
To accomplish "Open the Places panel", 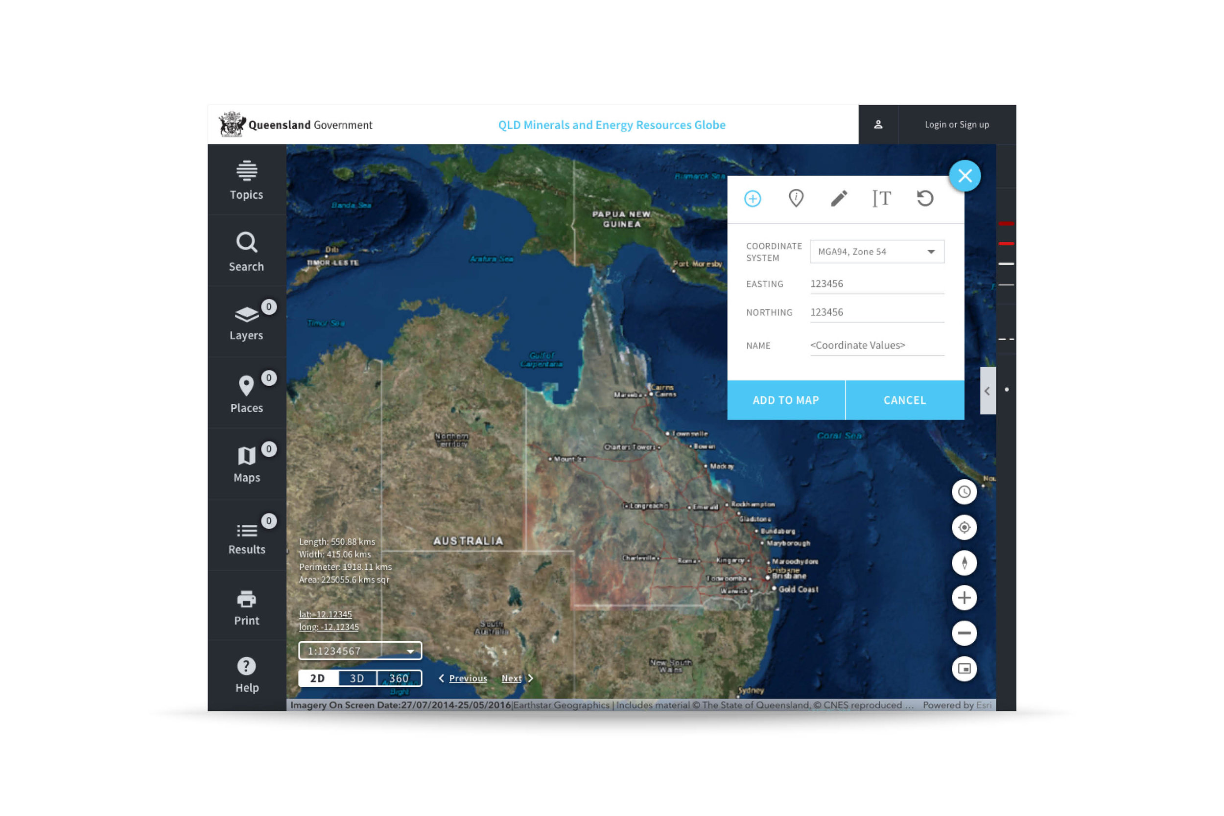I will [246, 394].
